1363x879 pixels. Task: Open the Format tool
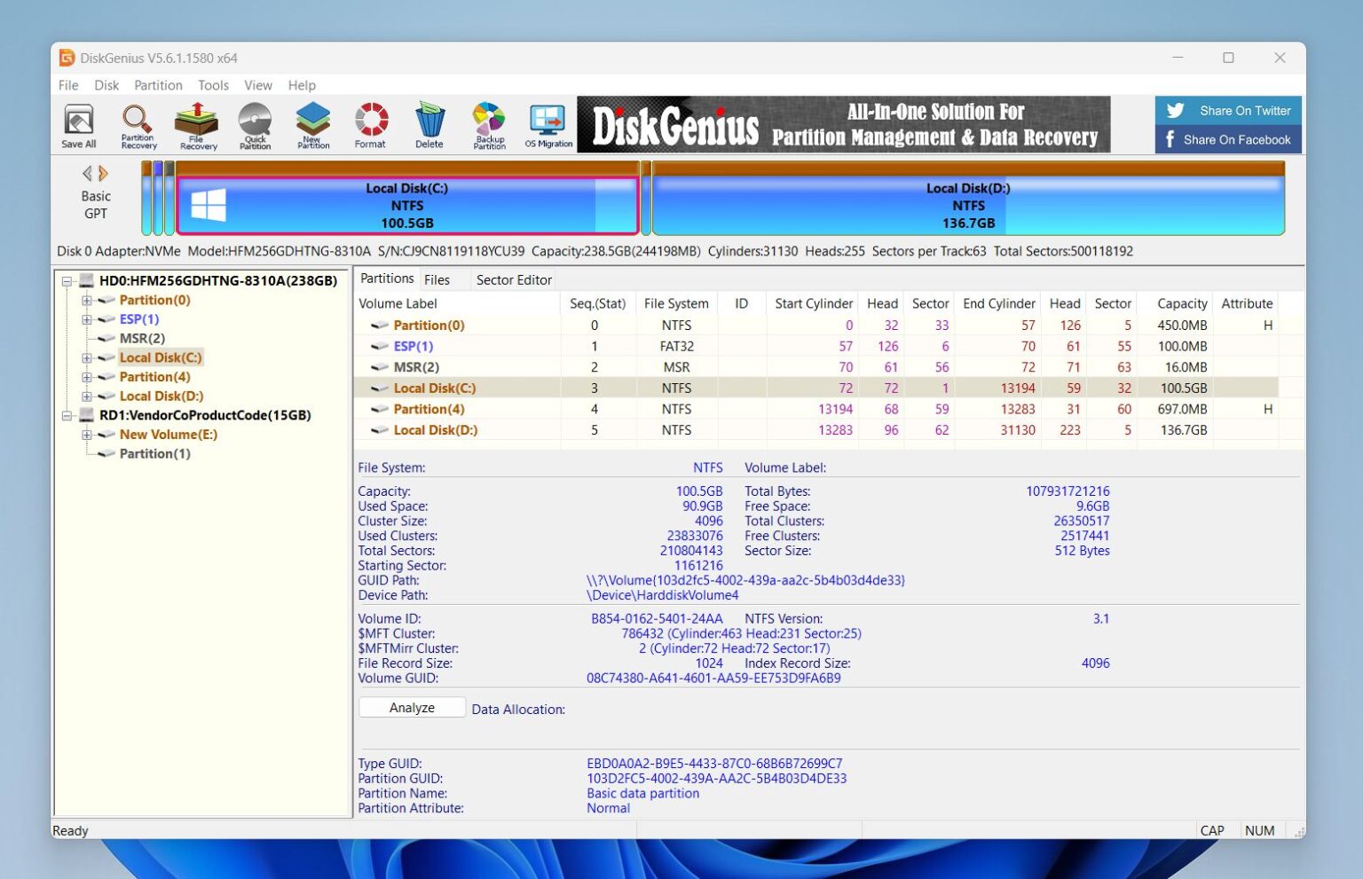pyautogui.click(x=370, y=124)
